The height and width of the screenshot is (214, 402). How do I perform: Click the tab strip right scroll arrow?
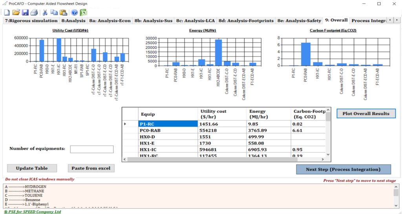coord(397,20)
